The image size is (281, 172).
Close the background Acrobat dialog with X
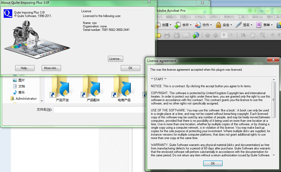point(202,2)
